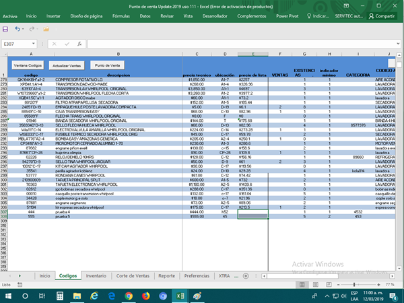
Task: Open the Calculator from the taskbar
Action: [x=59, y=296]
